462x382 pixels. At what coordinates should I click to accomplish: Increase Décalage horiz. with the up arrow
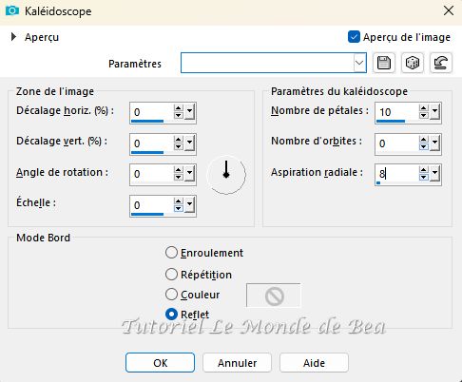[179, 108]
